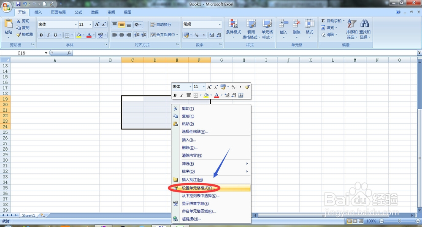The height and width of the screenshot is (227, 422).
Task: Click the format painter brush in mini toolbar
Action: (247, 87)
